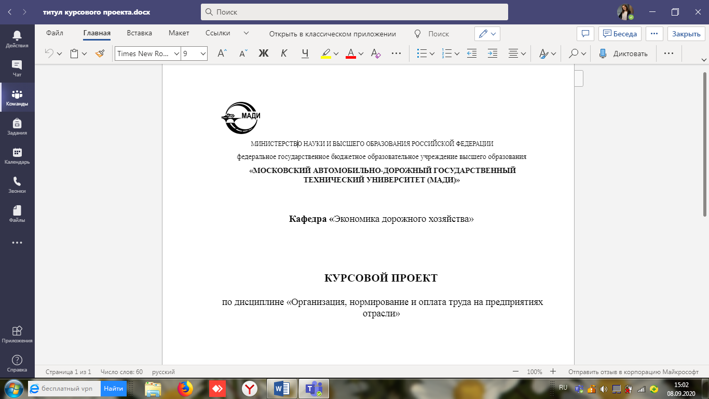709x399 pixels.
Task: Start dictation with the Диктовать microphone
Action: pos(623,54)
